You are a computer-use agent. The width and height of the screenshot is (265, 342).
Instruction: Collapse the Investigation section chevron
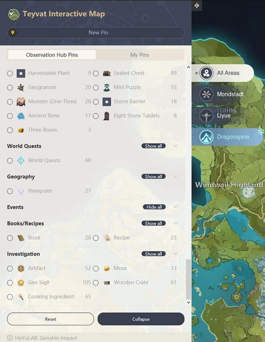point(176,254)
